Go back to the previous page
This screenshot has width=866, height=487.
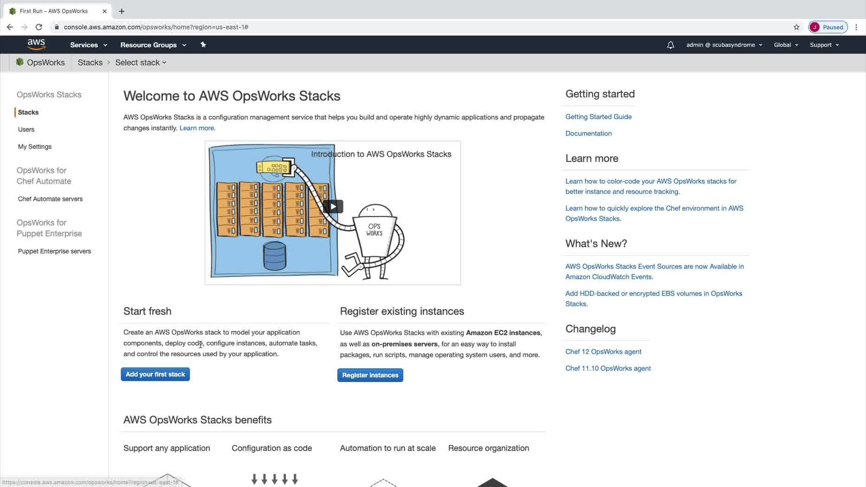click(10, 27)
